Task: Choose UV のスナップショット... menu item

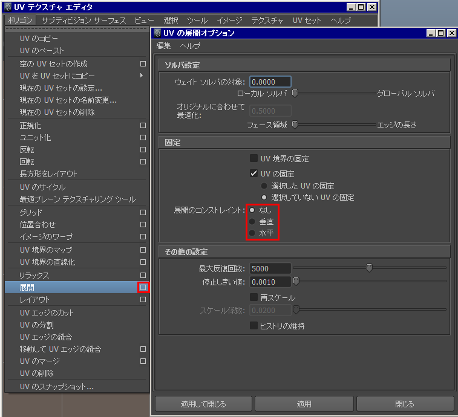Action: [76, 387]
